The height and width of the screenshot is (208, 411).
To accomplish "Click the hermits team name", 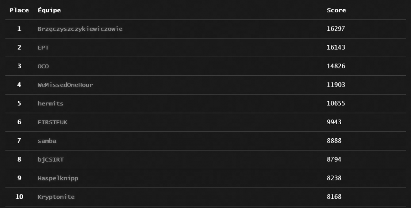I will pyautogui.click(x=51, y=103).
